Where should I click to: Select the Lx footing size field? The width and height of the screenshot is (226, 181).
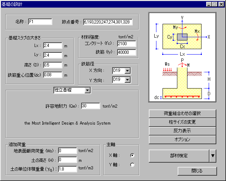(53, 46)
